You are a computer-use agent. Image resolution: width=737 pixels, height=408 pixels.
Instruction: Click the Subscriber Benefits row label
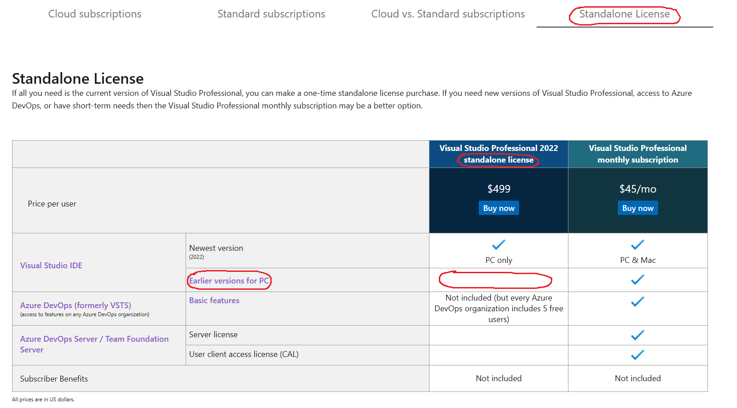[x=54, y=378]
